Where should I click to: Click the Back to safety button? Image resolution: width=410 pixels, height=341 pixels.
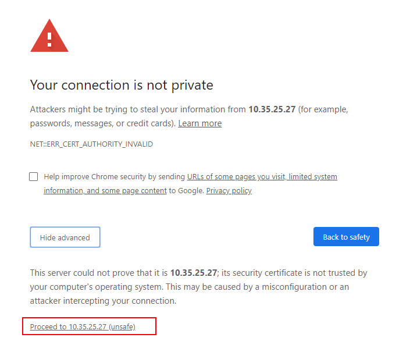pyautogui.click(x=346, y=237)
